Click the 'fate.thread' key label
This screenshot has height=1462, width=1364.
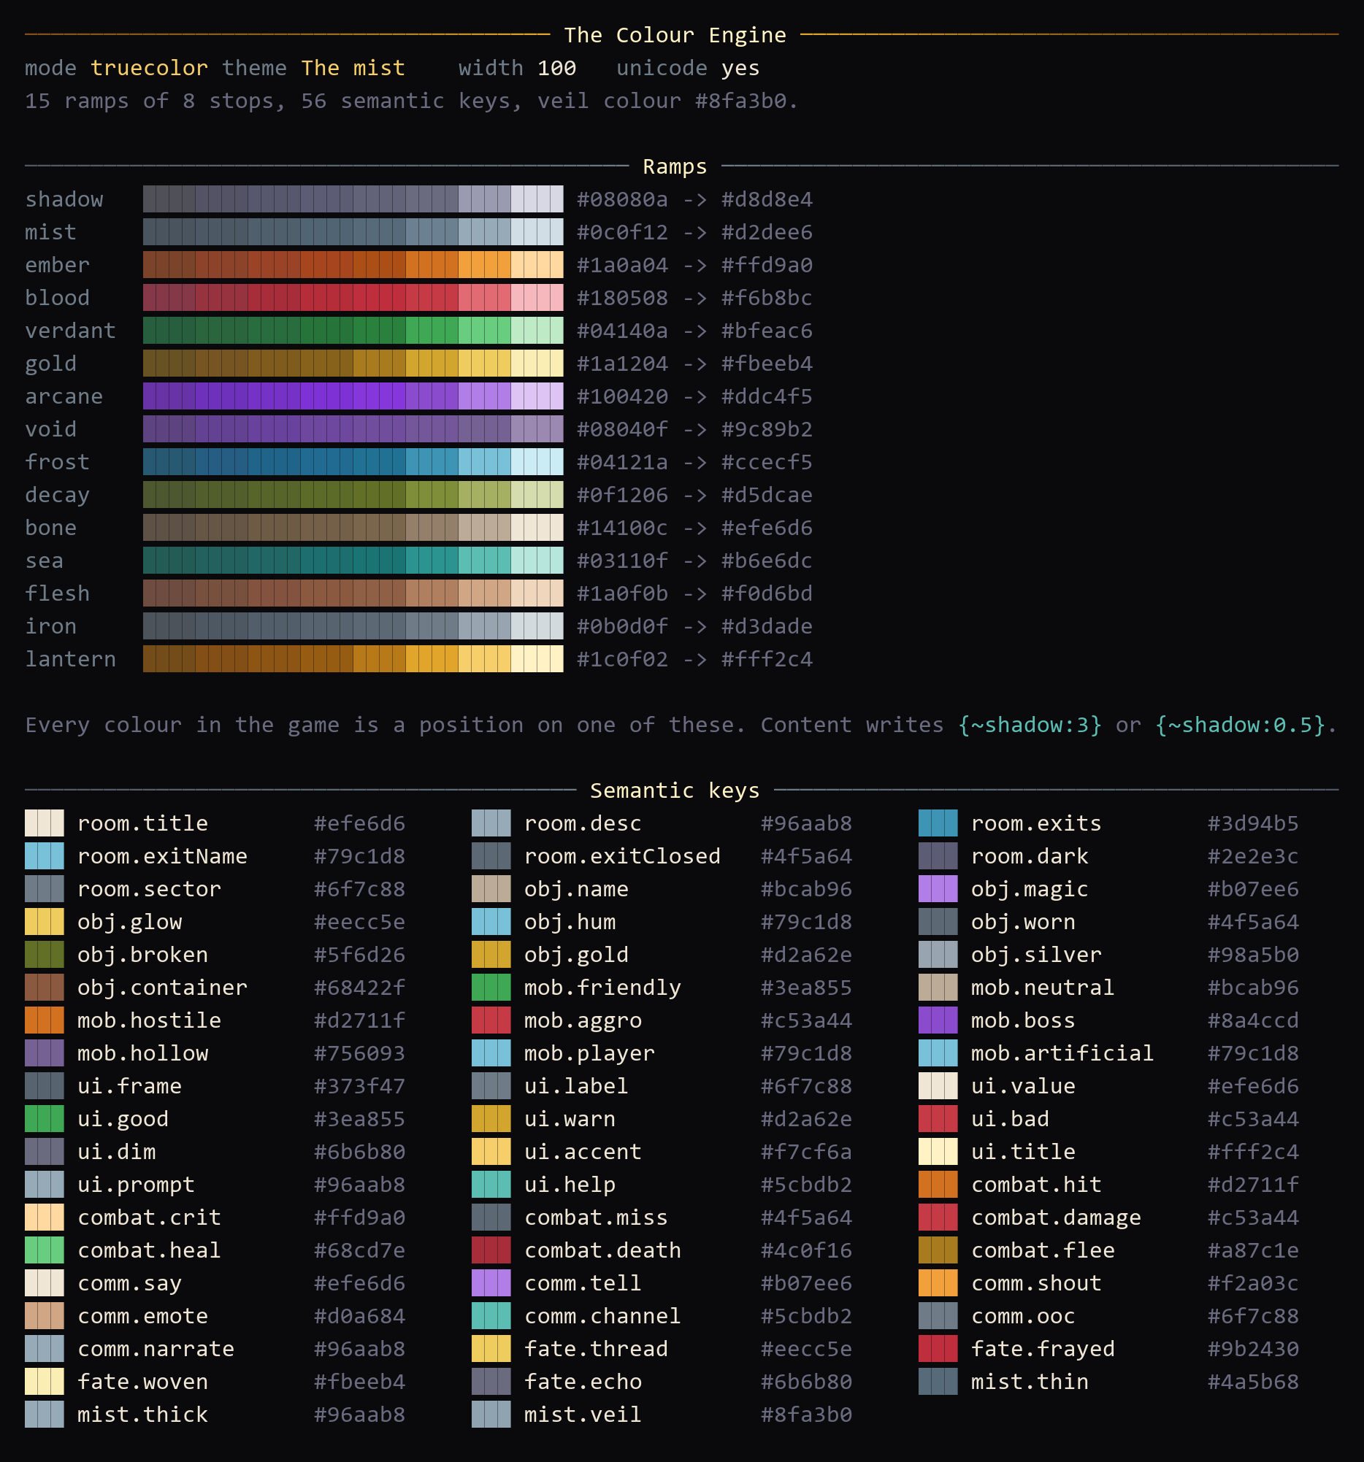pos(596,1349)
